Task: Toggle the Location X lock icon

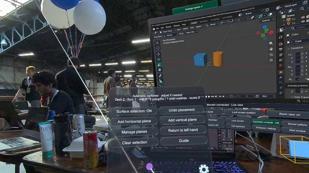Action: point(302,53)
